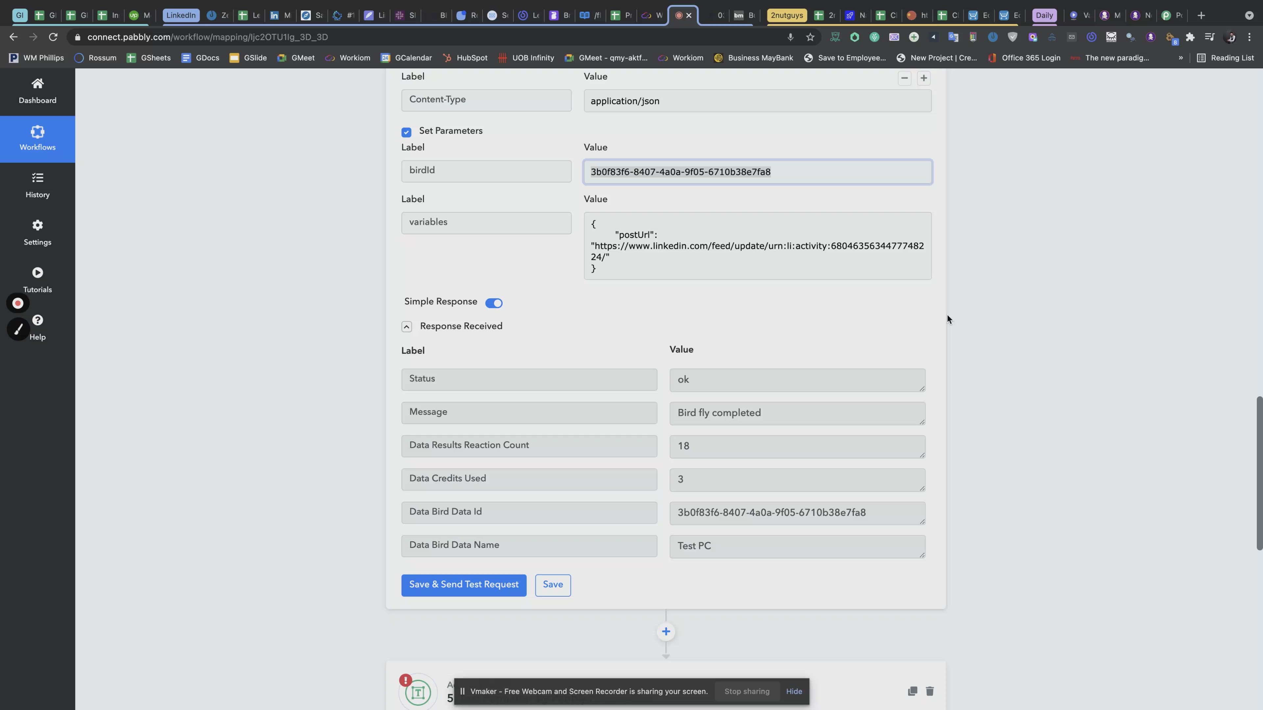The width and height of the screenshot is (1263, 710).
Task: Collapse the Response Received section
Action: (x=407, y=327)
